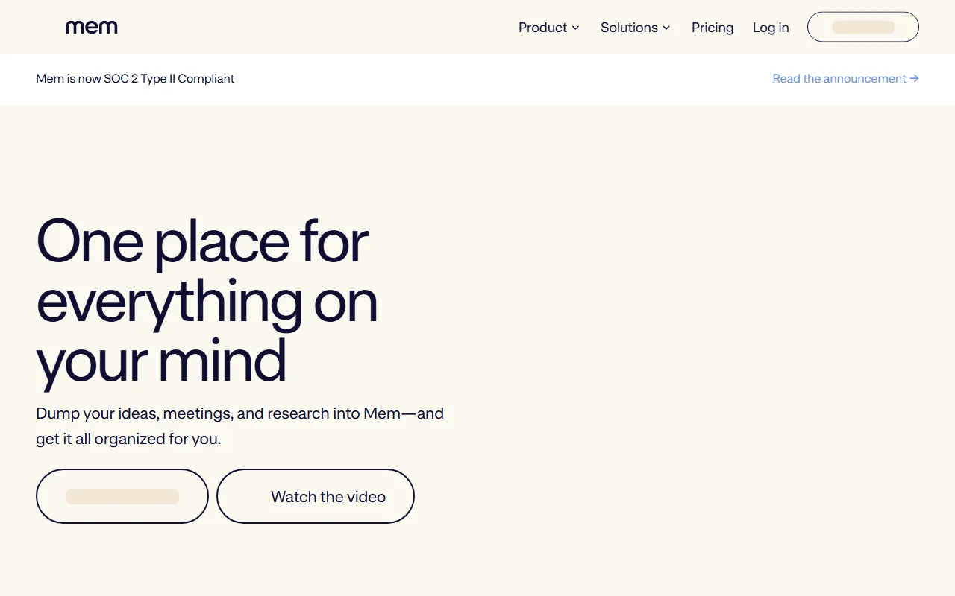Follow the Read the announcement link
The height and width of the screenshot is (596, 955).
point(839,78)
